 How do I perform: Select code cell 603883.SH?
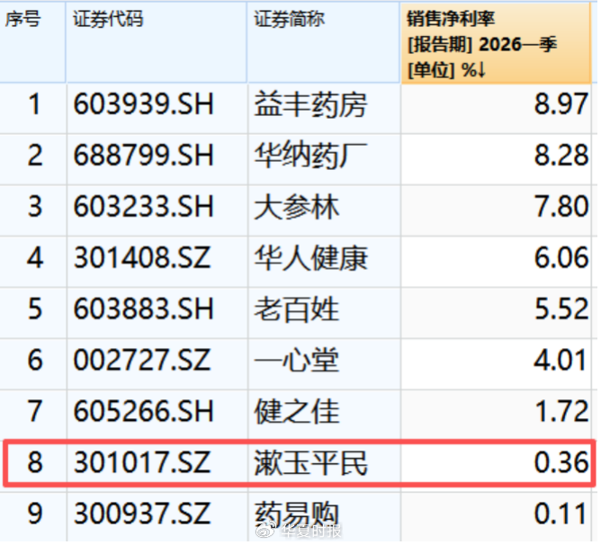(157, 313)
